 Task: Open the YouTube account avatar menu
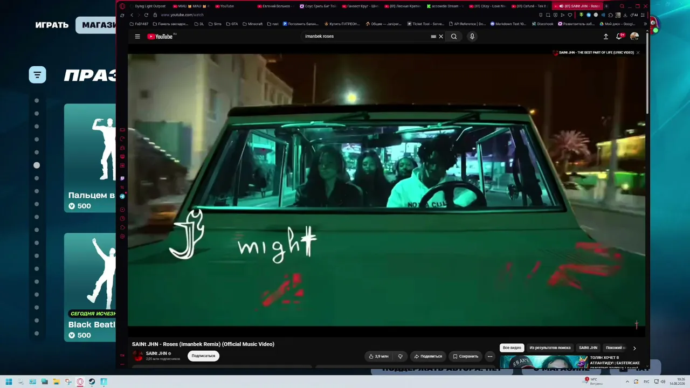(634, 37)
